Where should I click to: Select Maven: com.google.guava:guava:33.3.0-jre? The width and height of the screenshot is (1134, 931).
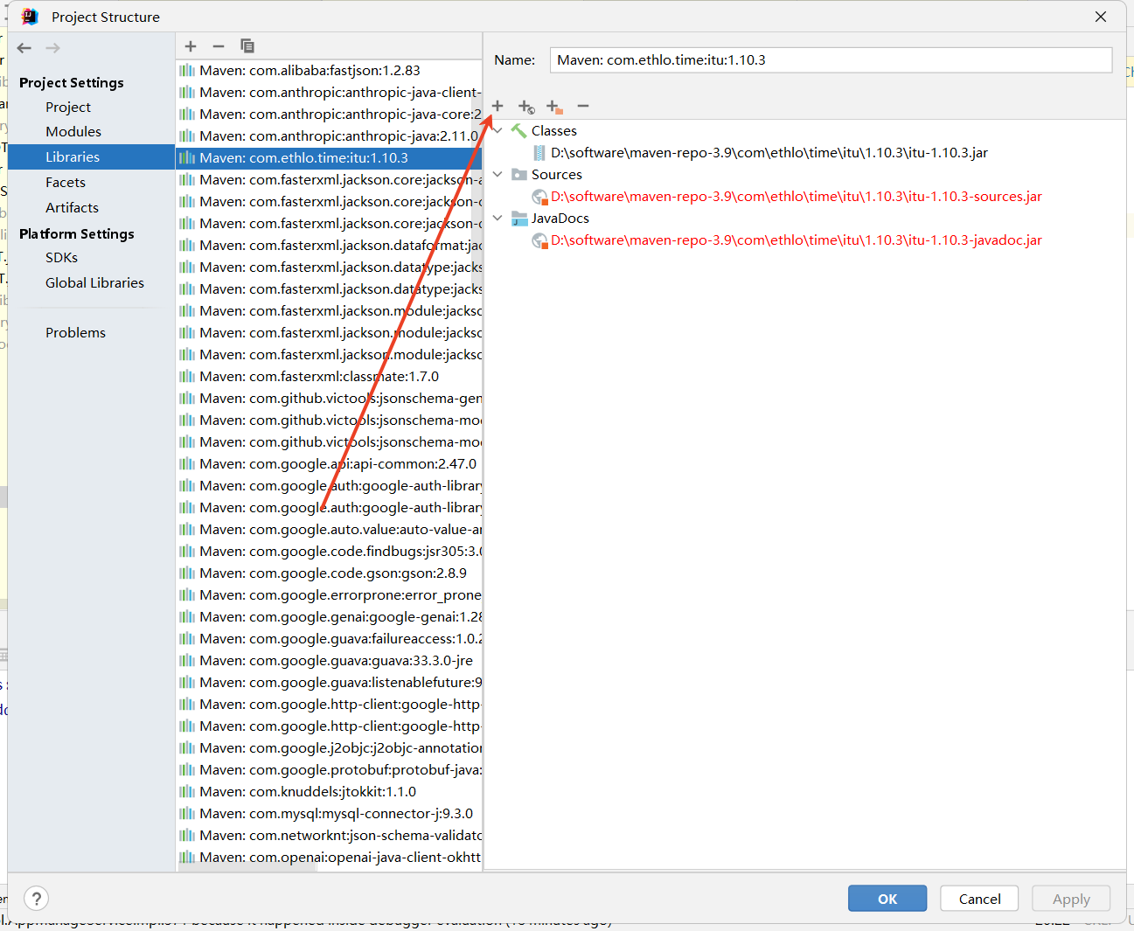click(329, 660)
